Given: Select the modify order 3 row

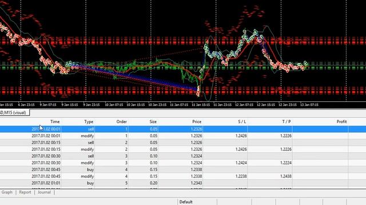Looking at the screenshot, I should click(x=183, y=163).
